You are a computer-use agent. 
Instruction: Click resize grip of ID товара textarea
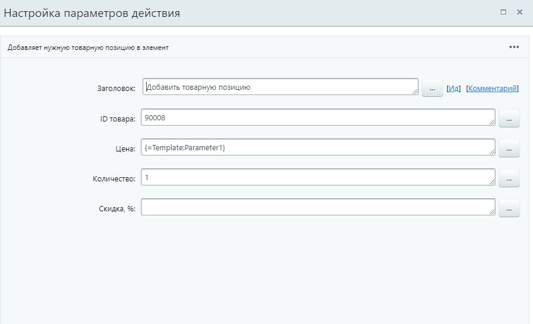(x=492, y=122)
